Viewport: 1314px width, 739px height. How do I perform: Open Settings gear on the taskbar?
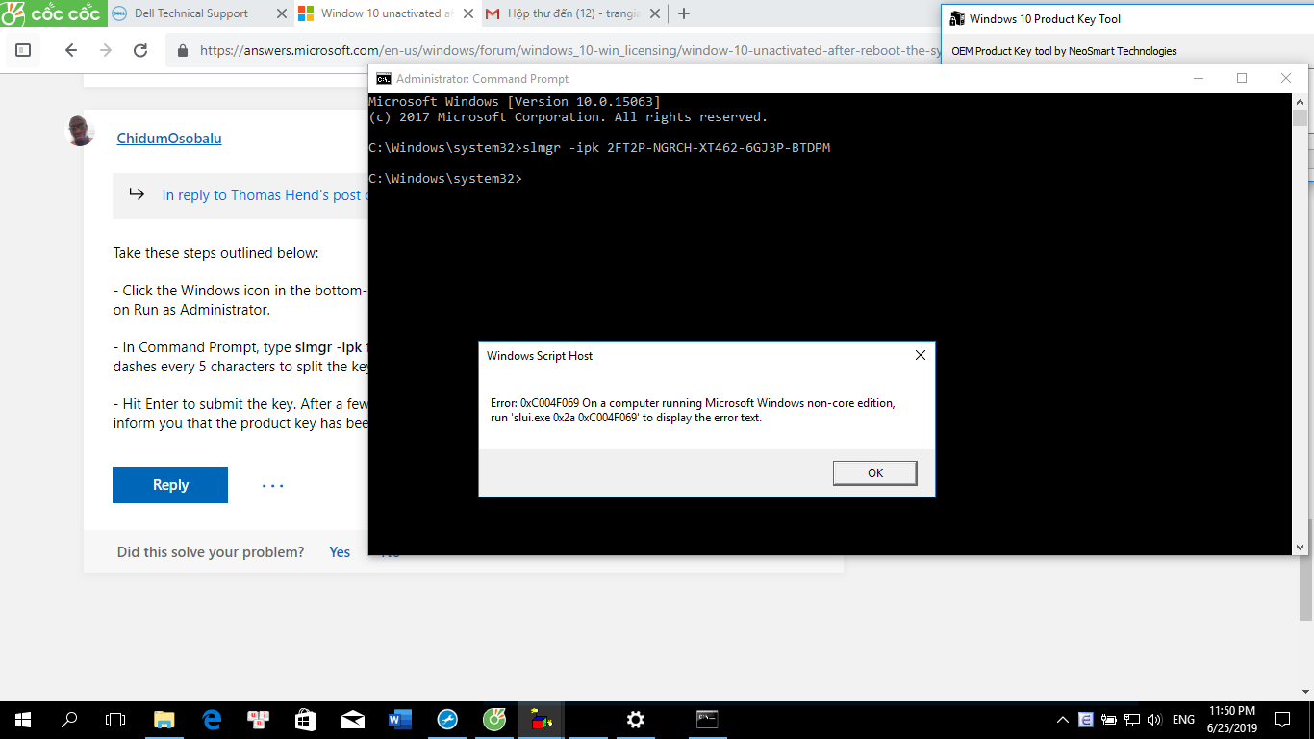635,719
